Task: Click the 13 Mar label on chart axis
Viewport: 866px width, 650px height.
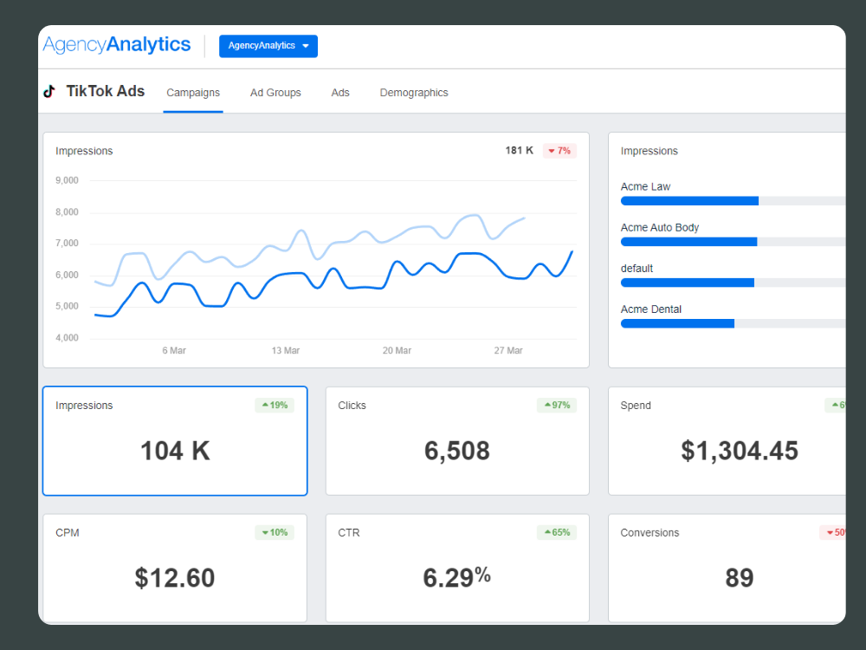Action: click(x=285, y=351)
